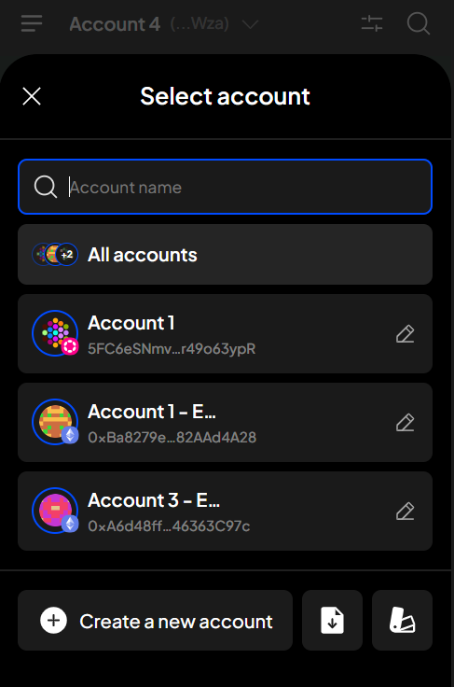
Task: Open the filter sliders icon
Action: coord(372,23)
